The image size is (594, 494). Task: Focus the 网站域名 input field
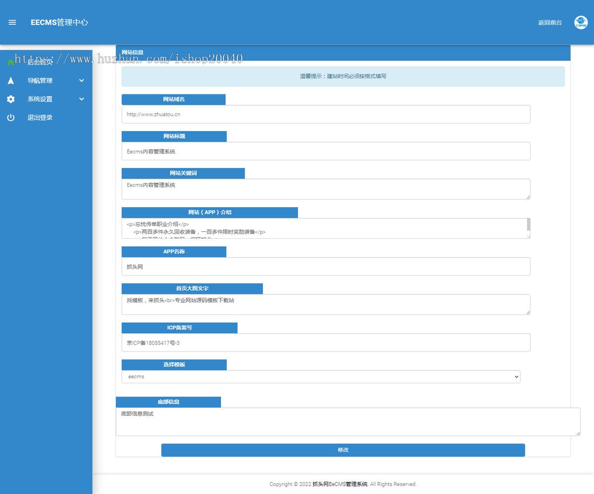[326, 114]
